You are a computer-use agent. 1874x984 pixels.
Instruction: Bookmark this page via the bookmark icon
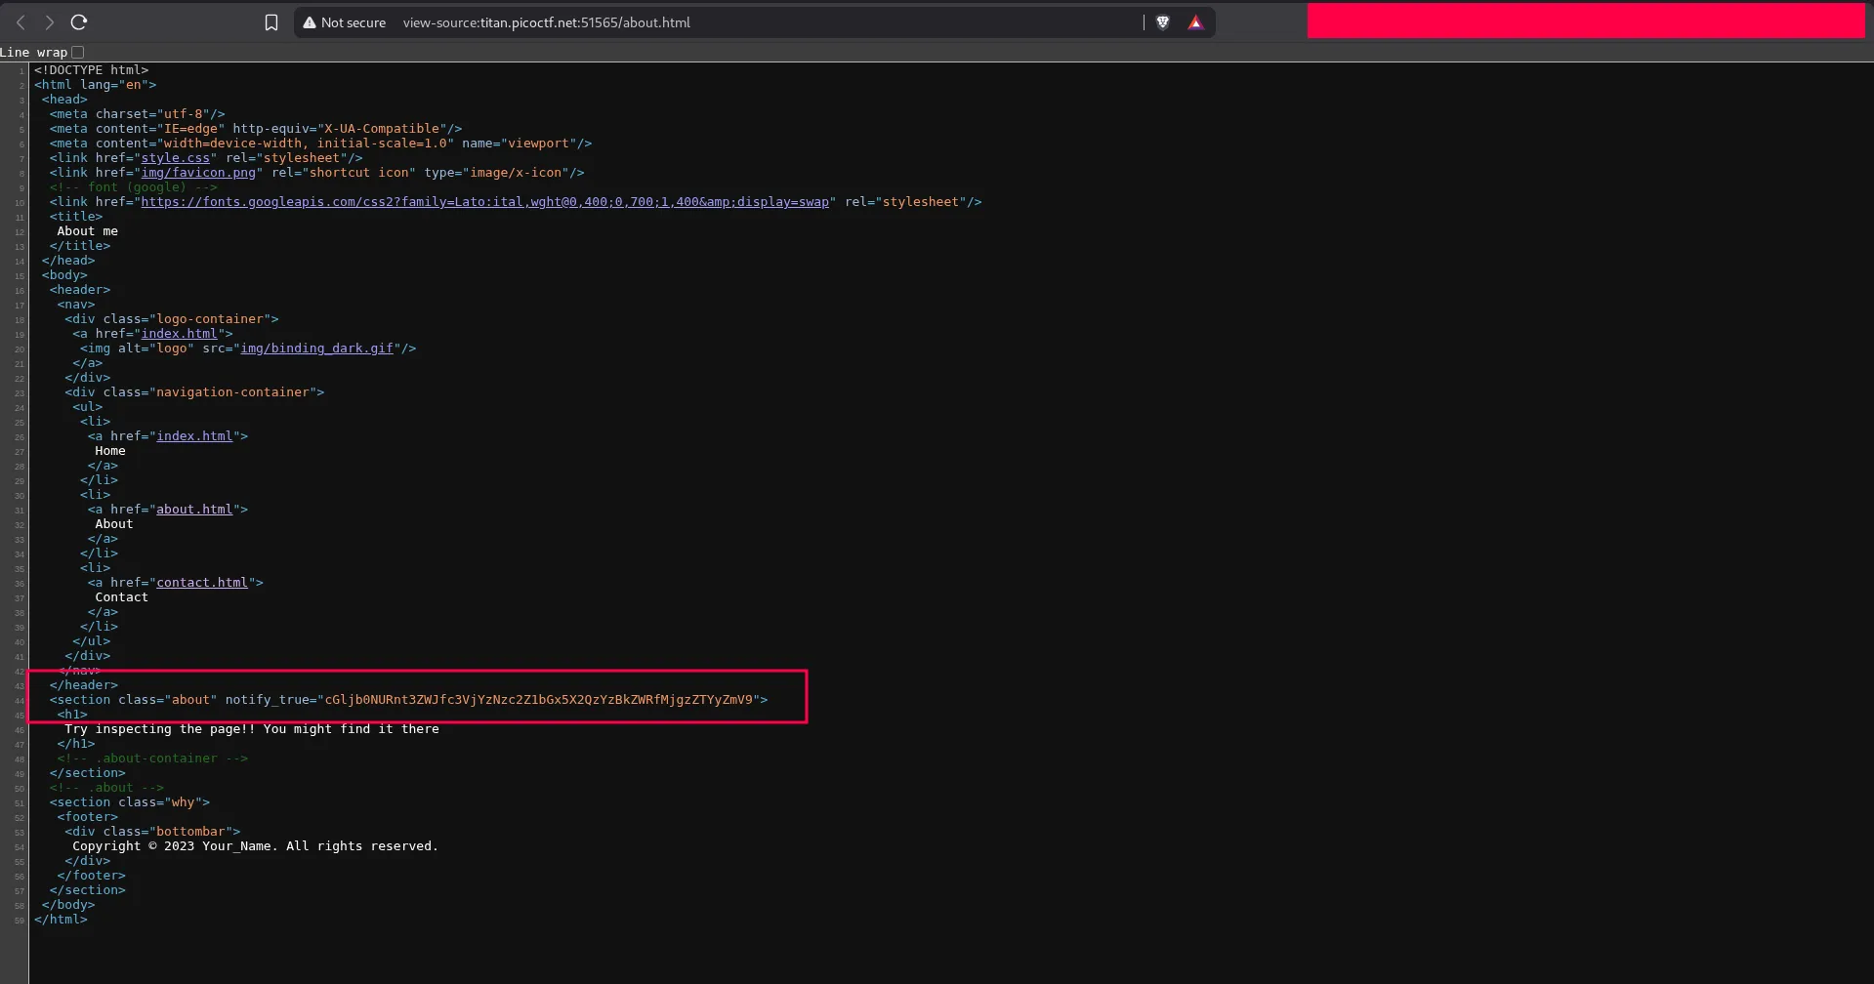point(271,21)
